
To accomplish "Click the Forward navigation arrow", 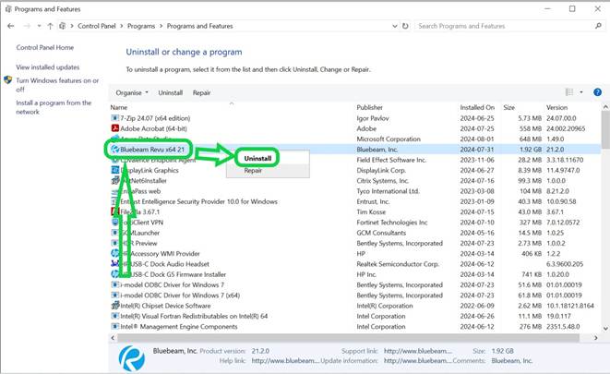I will [27, 26].
